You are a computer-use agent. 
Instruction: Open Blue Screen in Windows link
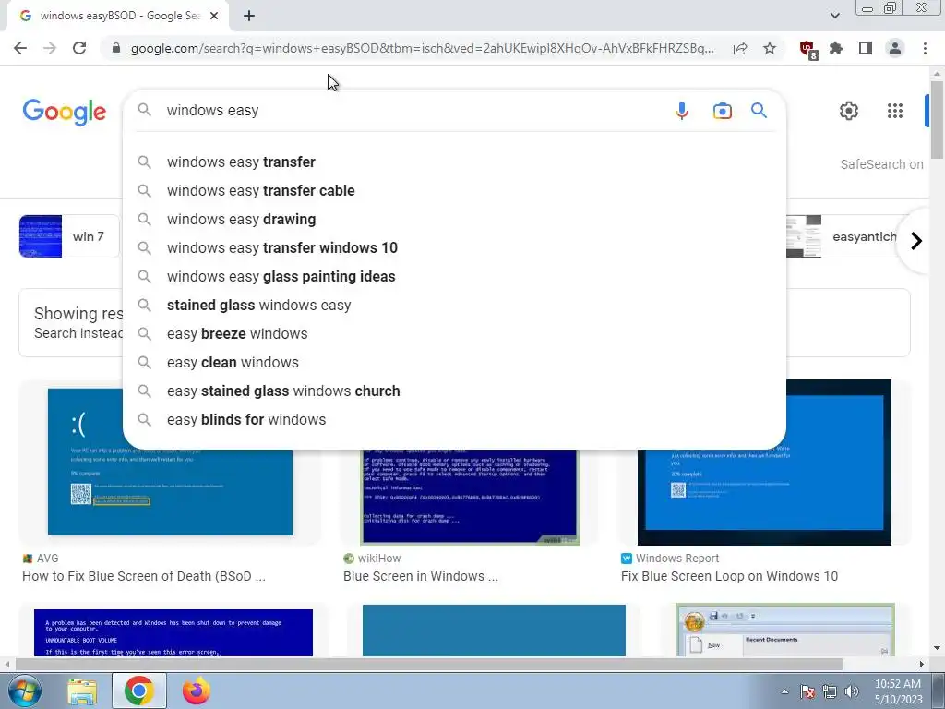pos(421,576)
